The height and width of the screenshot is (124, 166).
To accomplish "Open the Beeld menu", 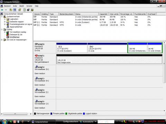I will coord(21,6).
